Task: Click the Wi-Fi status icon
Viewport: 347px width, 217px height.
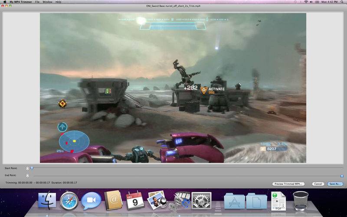Action: [306, 2]
